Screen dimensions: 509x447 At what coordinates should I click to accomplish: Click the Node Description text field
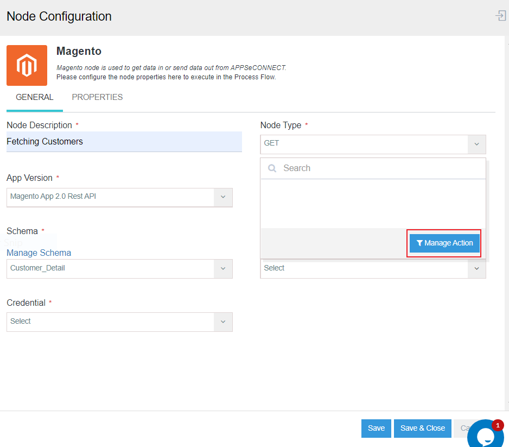[124, 142]
